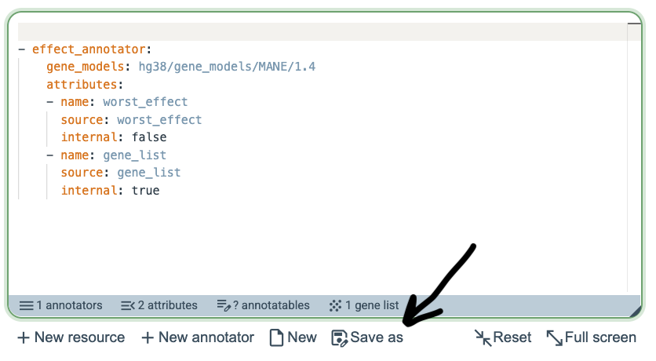Click the Reset arrows icon

click(x=483, y=337)
